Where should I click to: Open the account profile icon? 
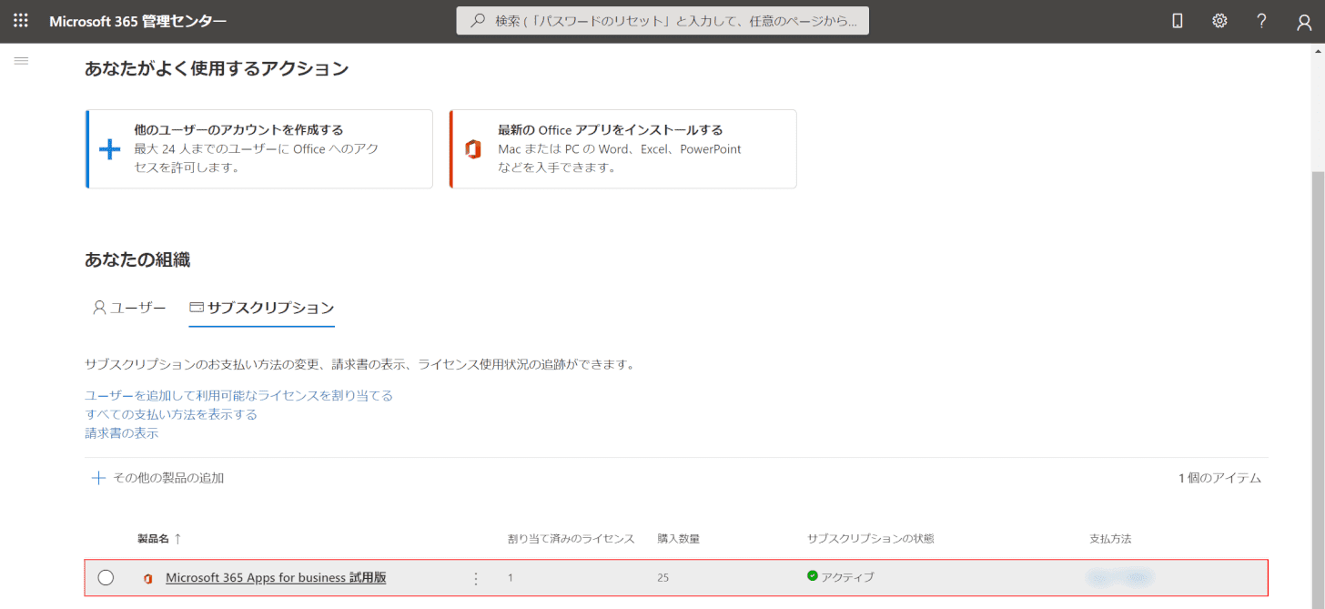coord(1304,22)
